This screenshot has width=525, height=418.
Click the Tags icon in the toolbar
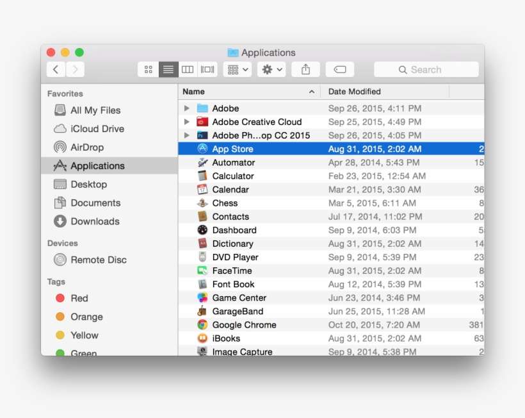[339, 69]
